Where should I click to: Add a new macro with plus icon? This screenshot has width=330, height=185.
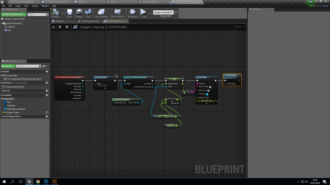(47, 91)
